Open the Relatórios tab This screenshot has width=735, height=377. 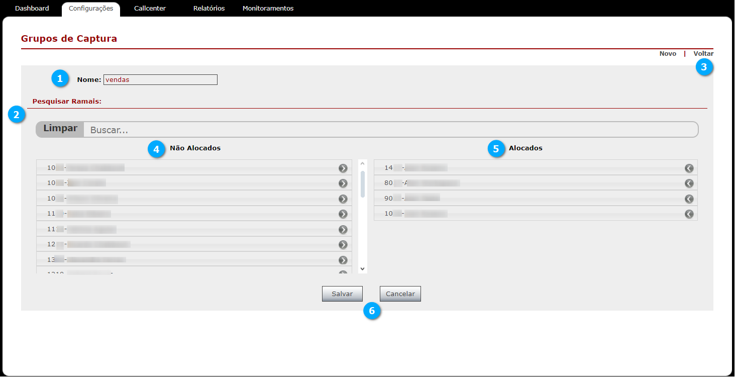click(x=209, y=9)
